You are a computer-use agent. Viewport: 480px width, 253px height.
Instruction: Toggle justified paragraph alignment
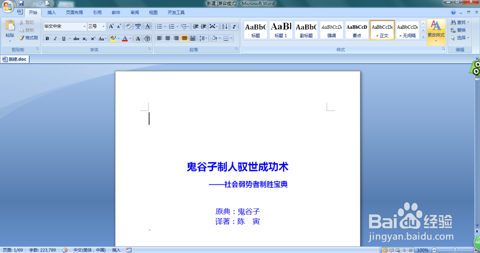[x=184, y=38]
